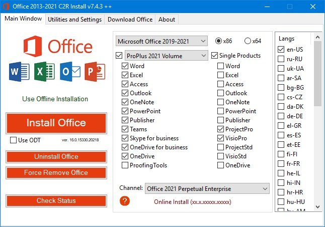Check the VisioStd checkbox
The height and width of the screenshot is (227, 325).
pyautogui.click(x=220, y=156)
